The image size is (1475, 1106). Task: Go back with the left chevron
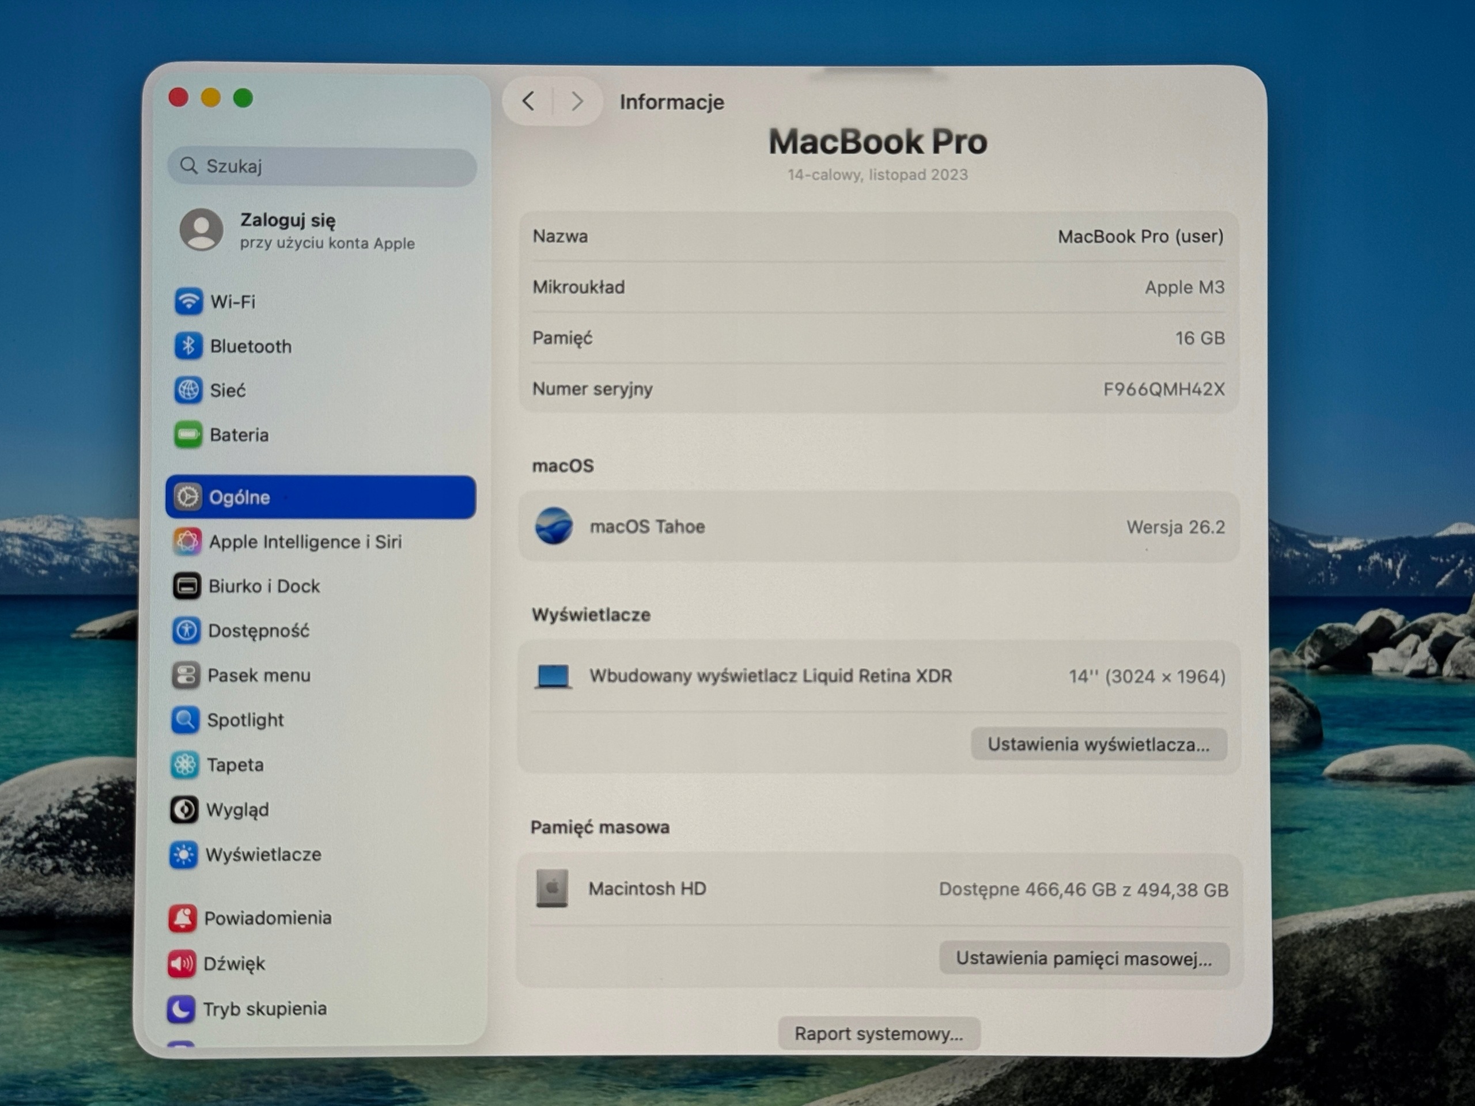(528, 101)
